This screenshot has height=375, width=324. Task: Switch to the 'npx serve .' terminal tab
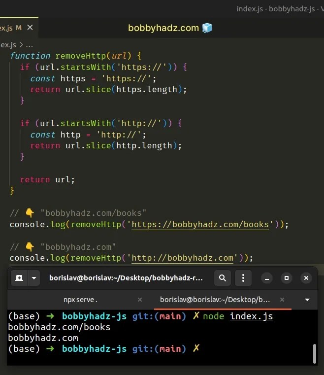(x=80, y=300)
